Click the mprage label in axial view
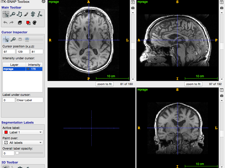225x168 pixels. [x=54, y=2]
